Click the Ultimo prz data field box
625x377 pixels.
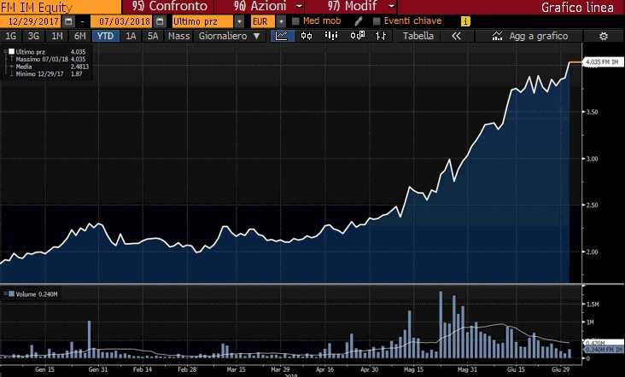coord(203,21)
